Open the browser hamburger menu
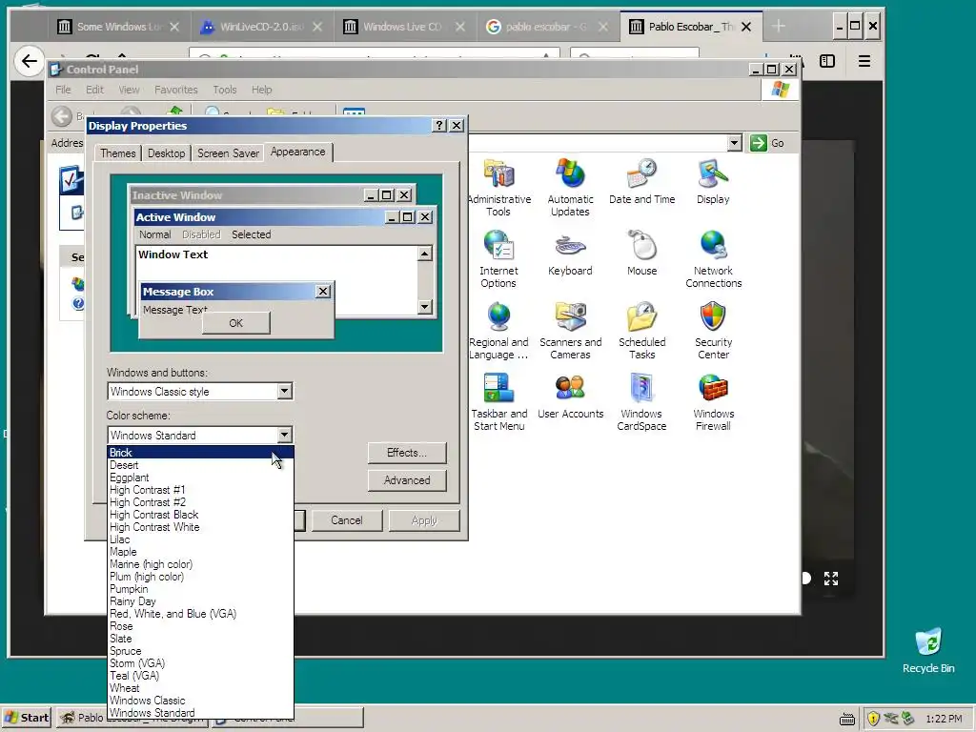The width and height of the screenshot is (976, 732). coord(864,61)
